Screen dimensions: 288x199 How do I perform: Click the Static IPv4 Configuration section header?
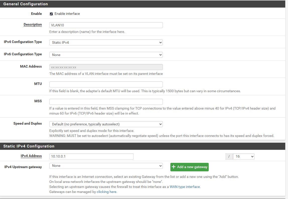(x=28, y=146)
